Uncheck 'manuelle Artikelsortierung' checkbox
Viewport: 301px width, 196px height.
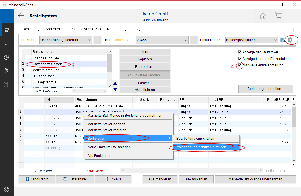coord(240,65)
